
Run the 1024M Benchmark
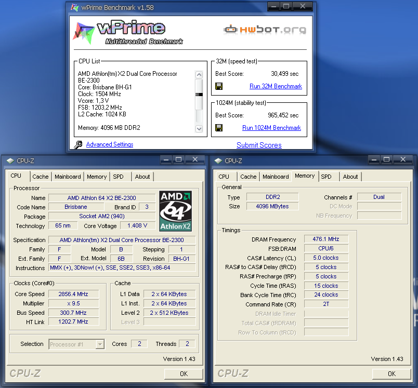(271, 128)
